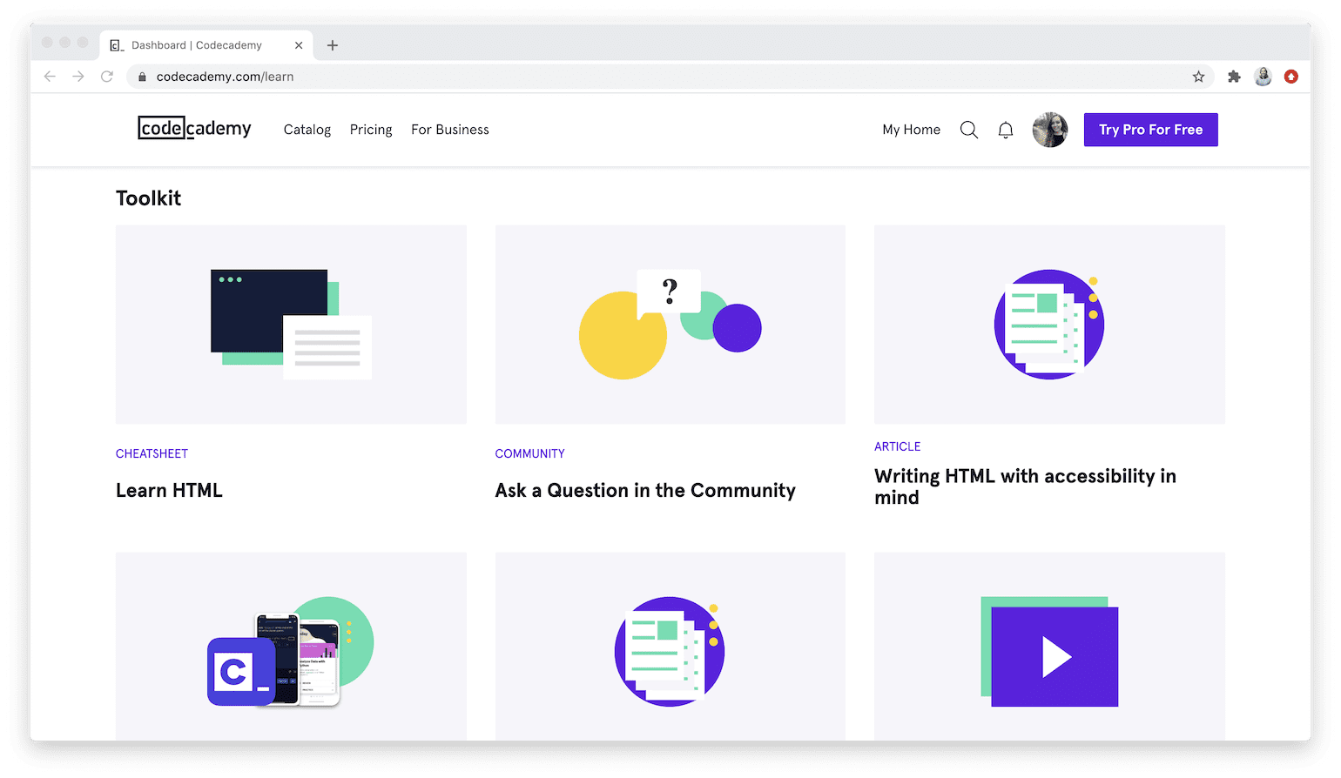1341x778 pixels.
Task: Click the Codecademy logo
Action: pyautogui.click(x=193, y=128)
